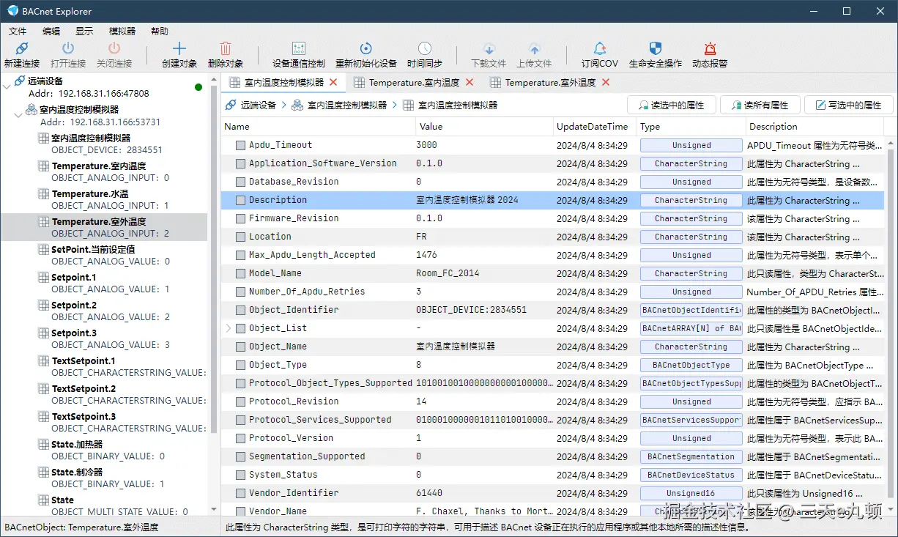898x537 pixels.
Task: Click the 删除对象 trash icon
Action: (226, 48)
